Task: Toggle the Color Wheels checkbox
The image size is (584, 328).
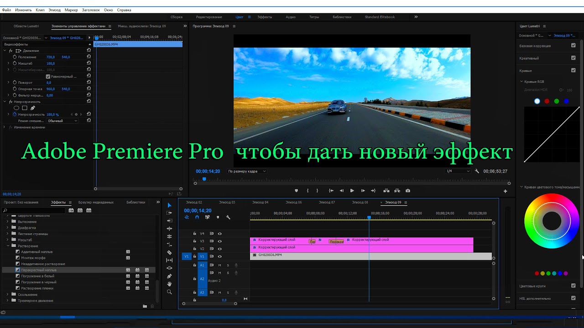Action: point(574,286)
